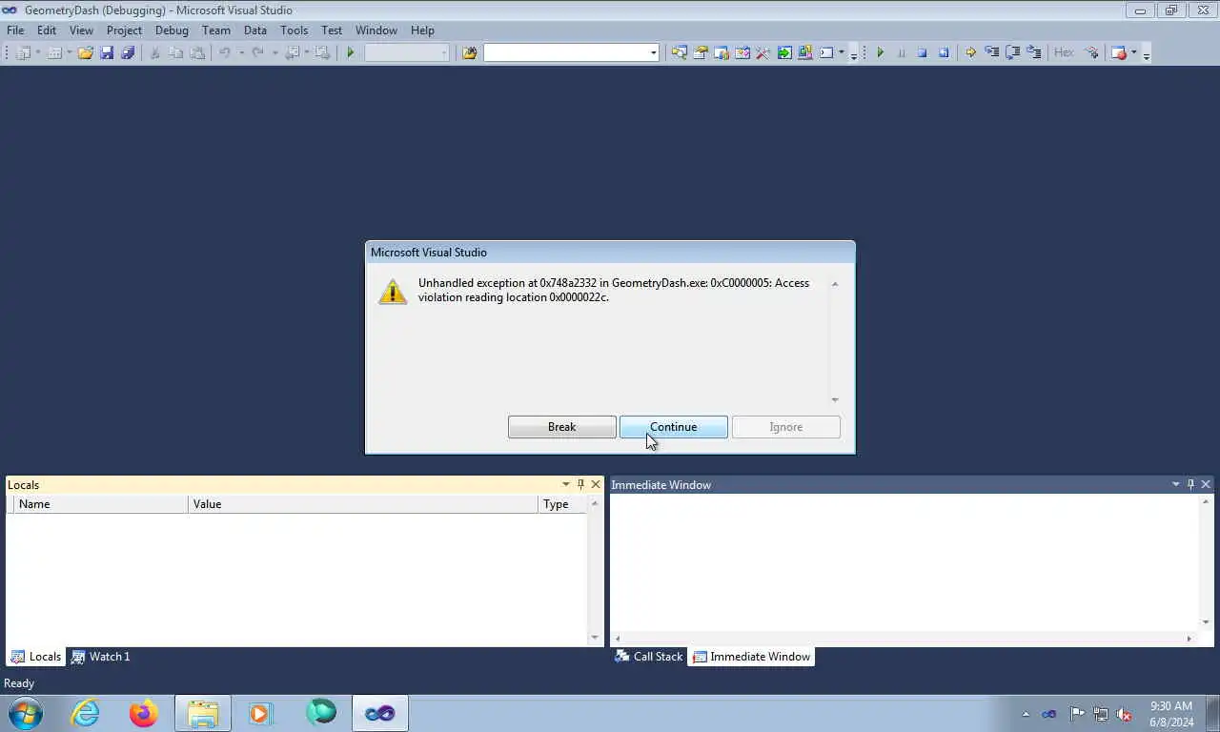
Task: Click the Restart debugging icon
Action: coord(944,52)
